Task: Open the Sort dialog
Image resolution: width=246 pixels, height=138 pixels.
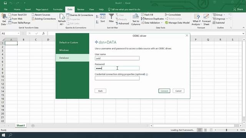Action: [x=103, y=18]
